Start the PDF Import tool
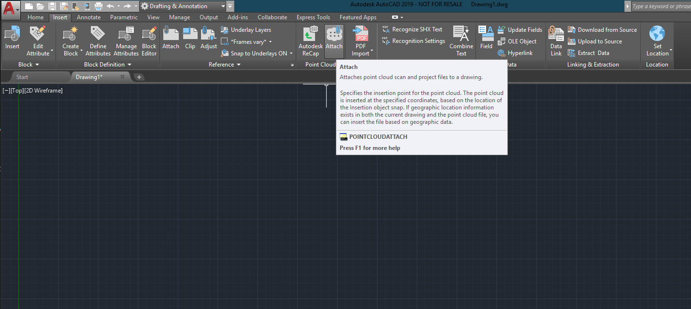Image resolution: width=691 pixels, height=309 pixels. 361,41
